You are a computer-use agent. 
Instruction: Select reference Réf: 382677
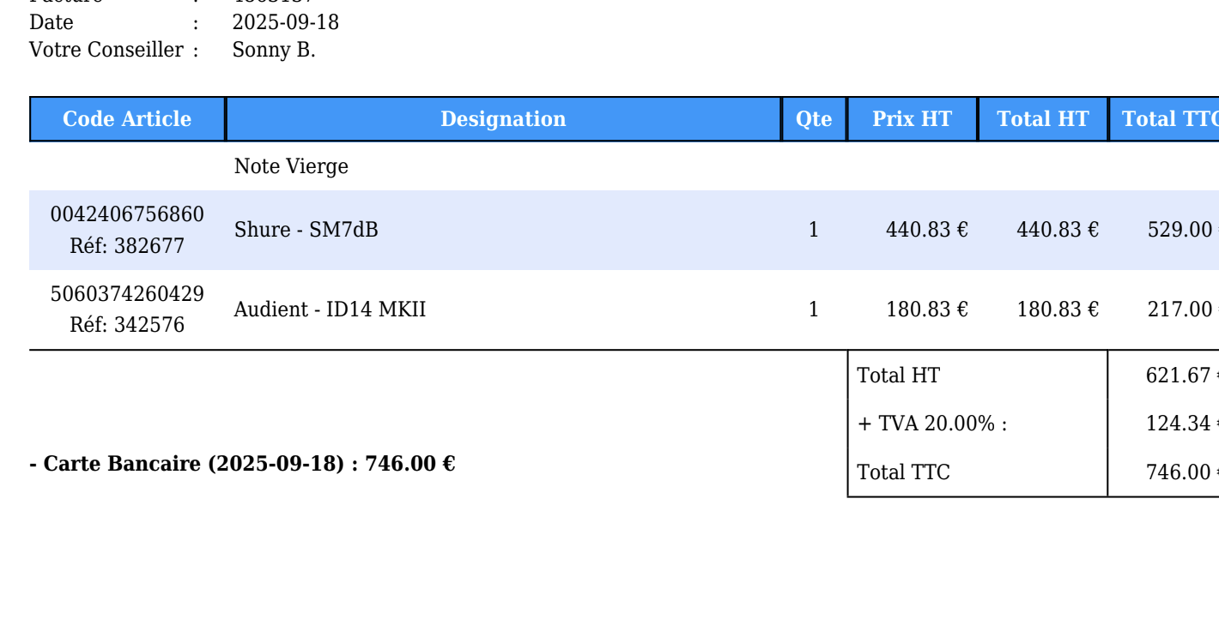pos(127,246)
